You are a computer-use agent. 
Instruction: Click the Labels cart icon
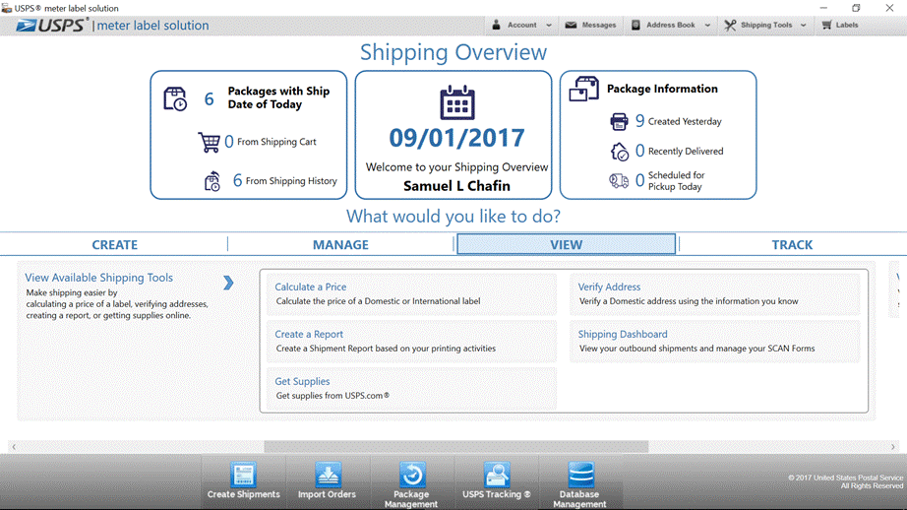[x=826, y=25]
